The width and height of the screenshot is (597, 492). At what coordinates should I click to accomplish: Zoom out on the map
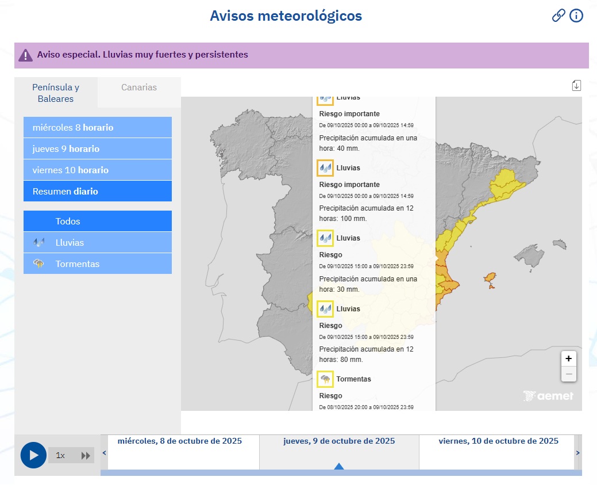coord(568,374)
